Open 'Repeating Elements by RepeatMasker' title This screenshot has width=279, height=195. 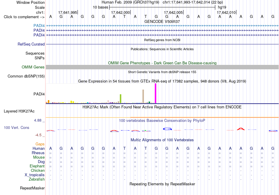[162, 184]
